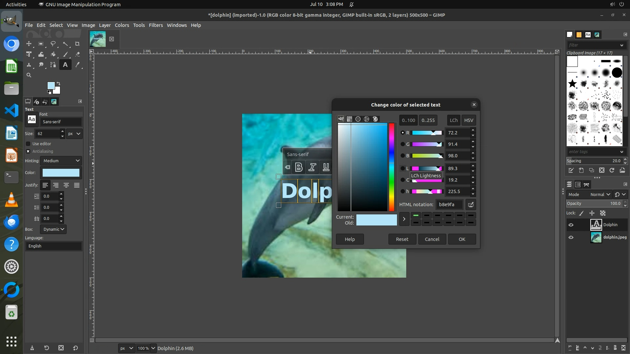Open the Hinting Medium dropdown
630x354 pixels.
[x=61, y=161]
